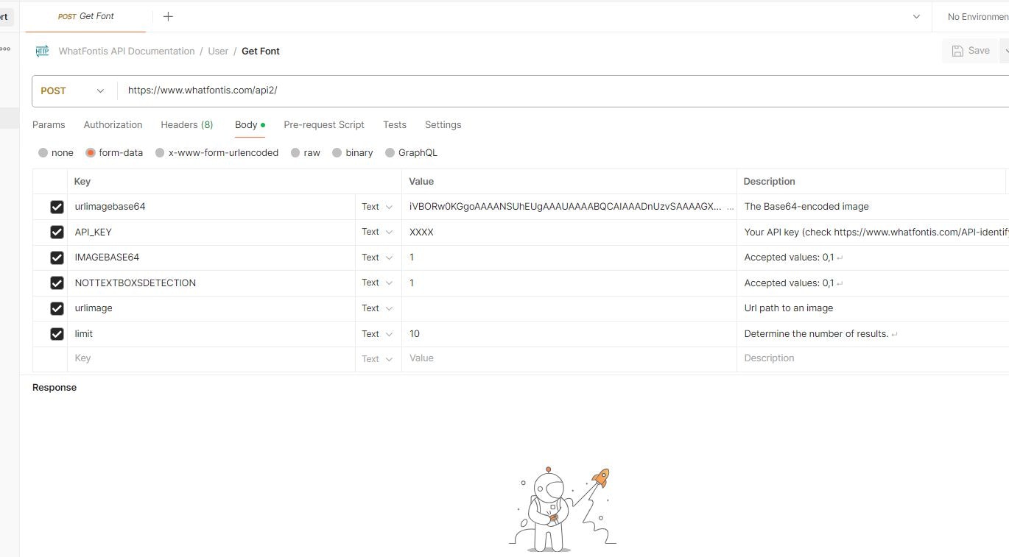This screenshot has height=557, width=1009.
Task: Go to WhatFontis API Documentation breadcrumb
Action: coord(127,52)
